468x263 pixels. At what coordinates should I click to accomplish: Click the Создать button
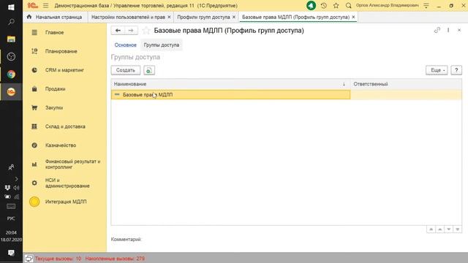tap(126, 70)
